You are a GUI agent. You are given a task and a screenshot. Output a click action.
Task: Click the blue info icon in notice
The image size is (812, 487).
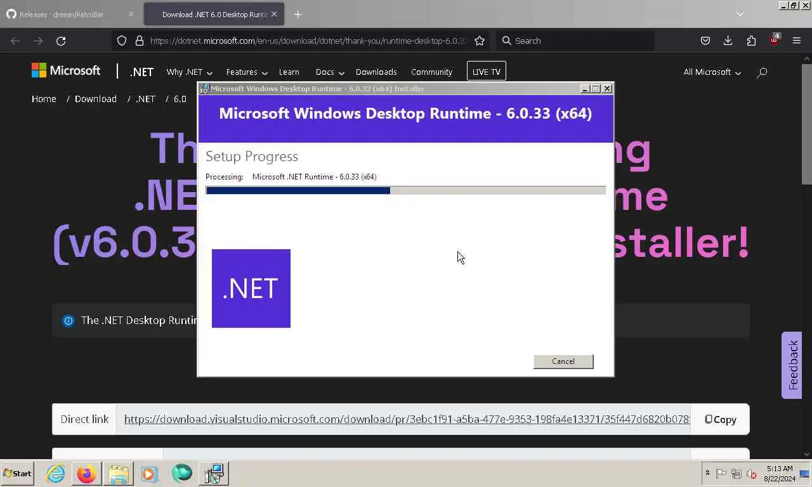click(x=68, y=321)
